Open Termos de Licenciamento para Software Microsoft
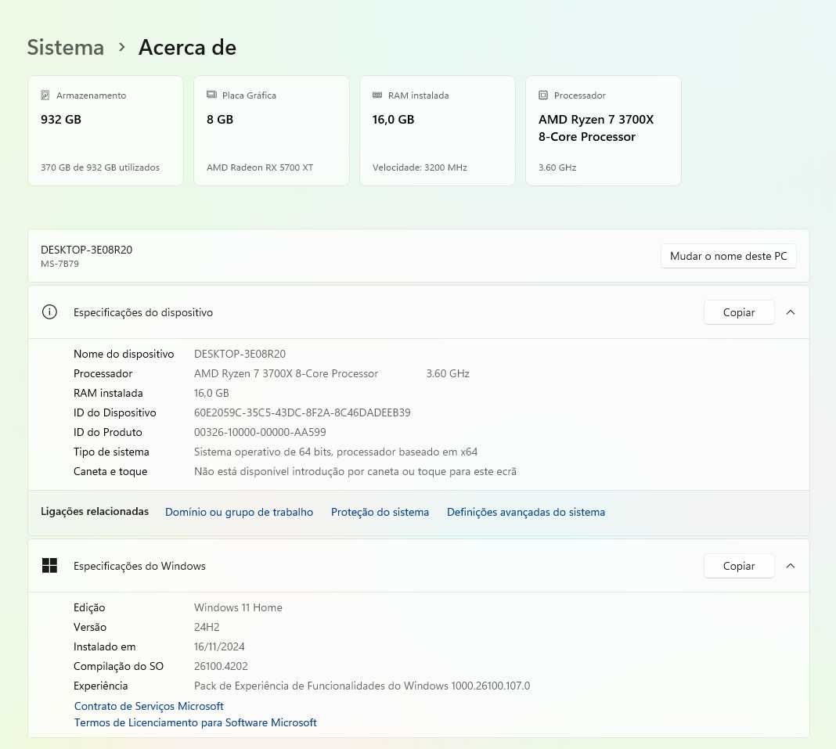Viewport: 836px width, 749px height. (195, 722)
